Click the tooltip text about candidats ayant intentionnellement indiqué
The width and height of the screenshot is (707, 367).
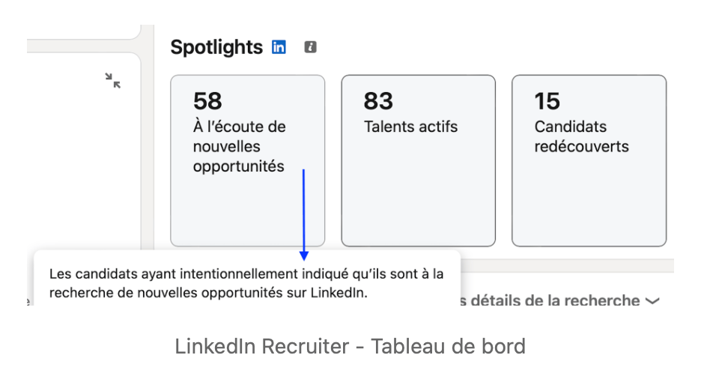point(246,283)
